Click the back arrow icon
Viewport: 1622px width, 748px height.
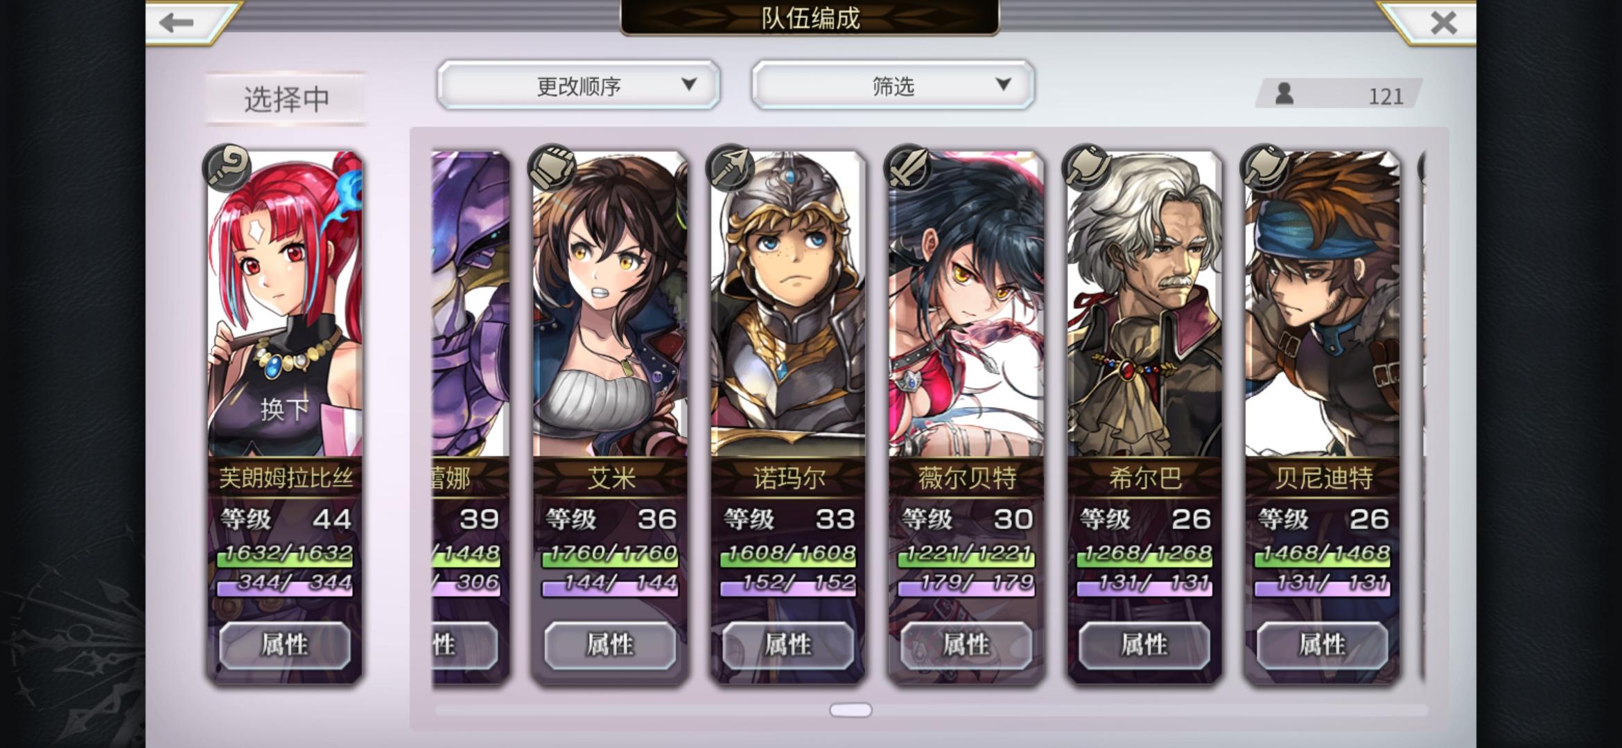(x=176, y=23)
